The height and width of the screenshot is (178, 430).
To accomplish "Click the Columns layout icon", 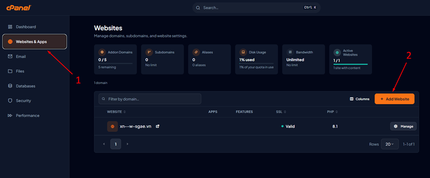I will tap(352, 99).
